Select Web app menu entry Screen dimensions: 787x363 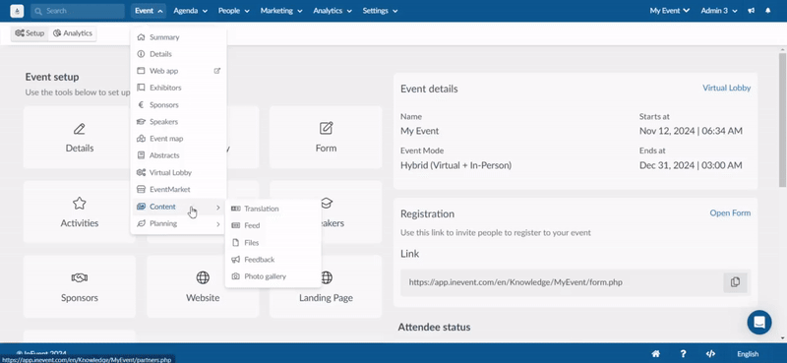178,71
